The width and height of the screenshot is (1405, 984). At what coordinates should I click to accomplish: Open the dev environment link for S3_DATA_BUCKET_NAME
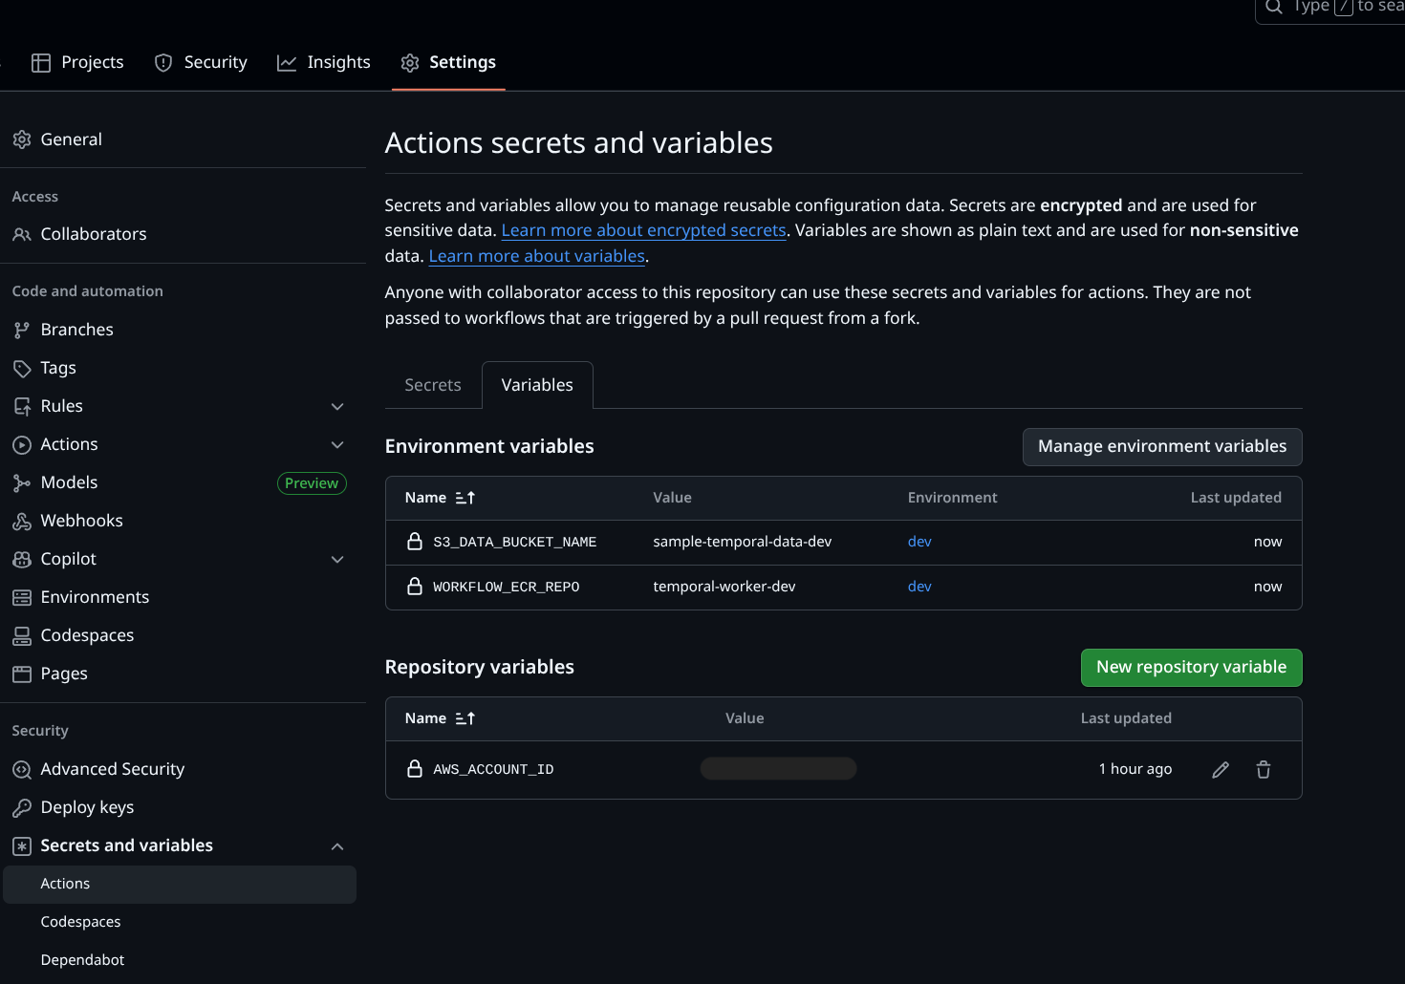[919, 541]
